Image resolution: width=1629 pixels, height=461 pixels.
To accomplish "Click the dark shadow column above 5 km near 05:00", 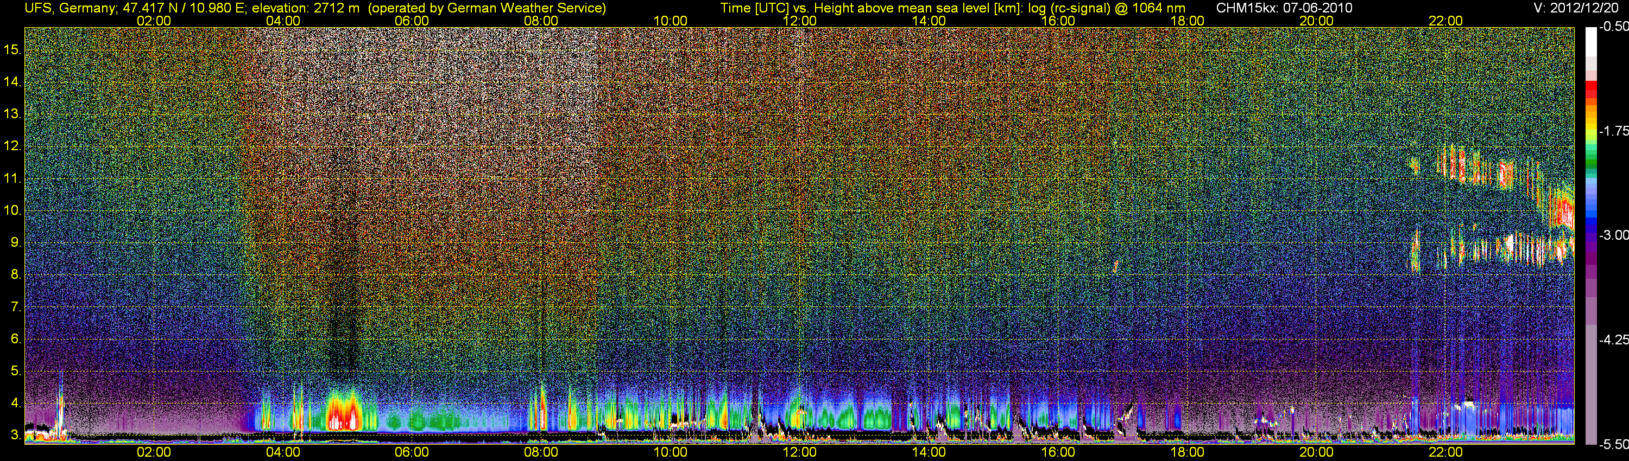I will tap(343, 316).
